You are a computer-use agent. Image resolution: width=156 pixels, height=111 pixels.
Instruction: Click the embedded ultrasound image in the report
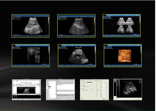pos(26,90)
